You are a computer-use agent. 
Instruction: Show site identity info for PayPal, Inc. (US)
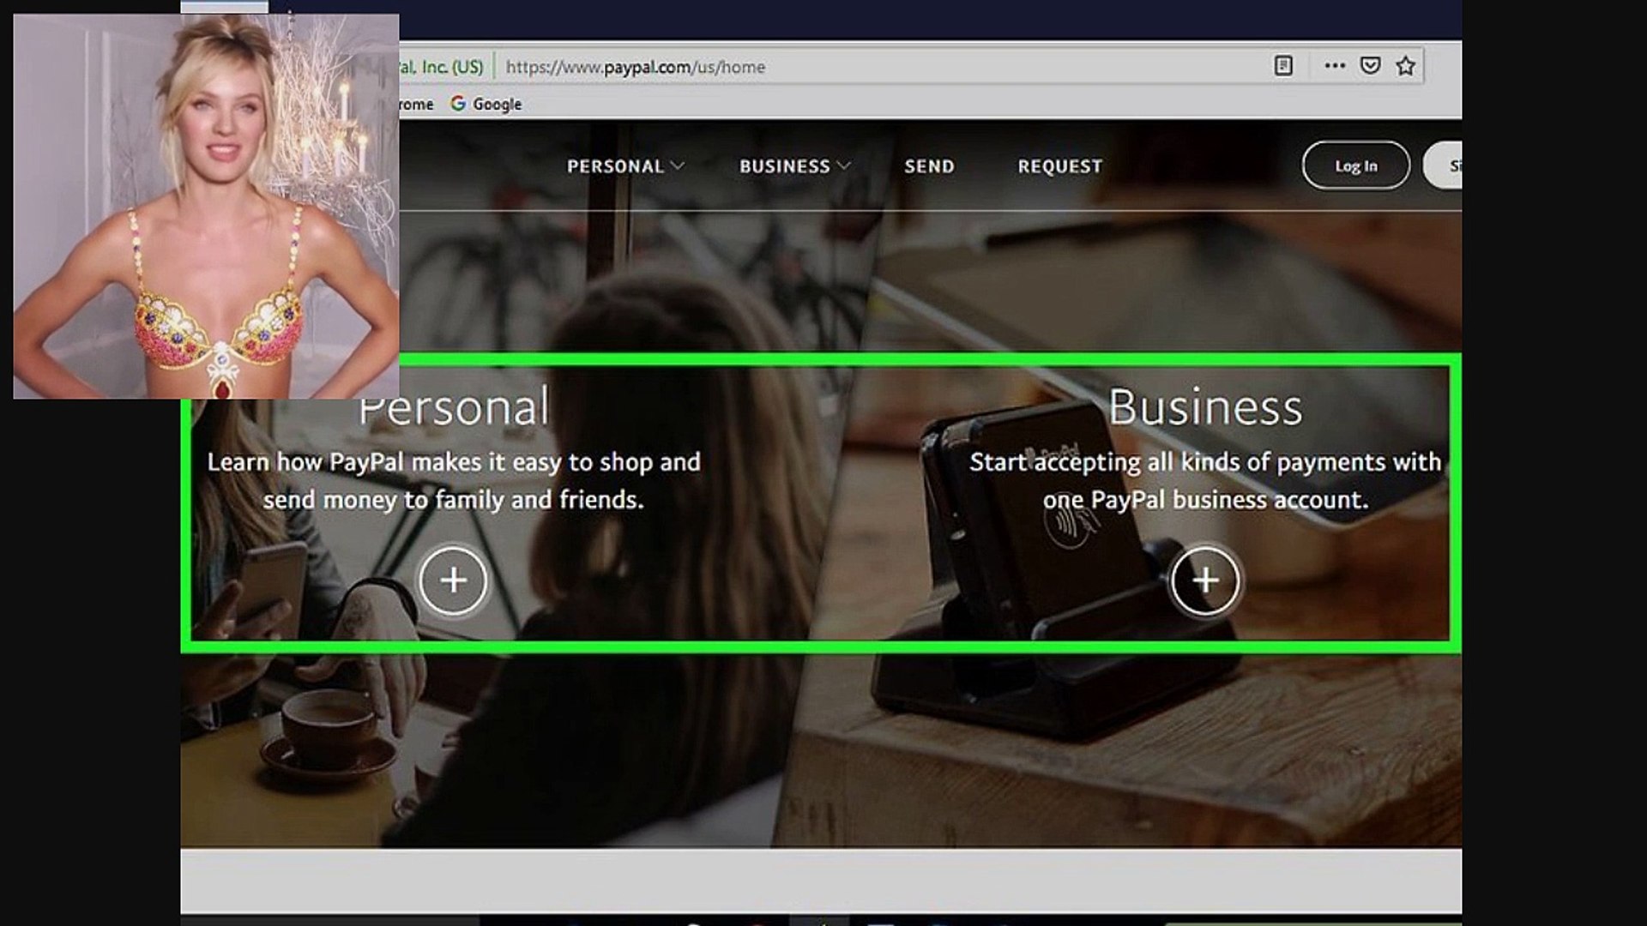442,67
